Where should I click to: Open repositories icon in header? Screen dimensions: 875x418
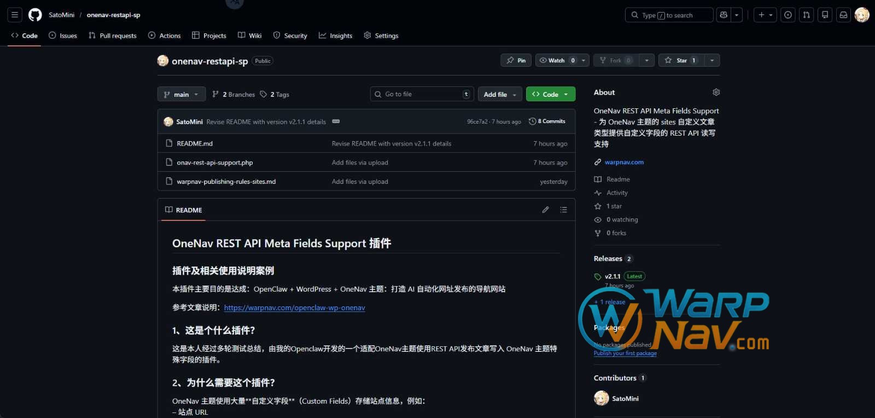click(x=825, y=15)
